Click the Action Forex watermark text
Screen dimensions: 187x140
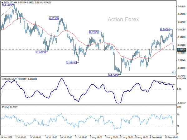(x=123, y=20)
